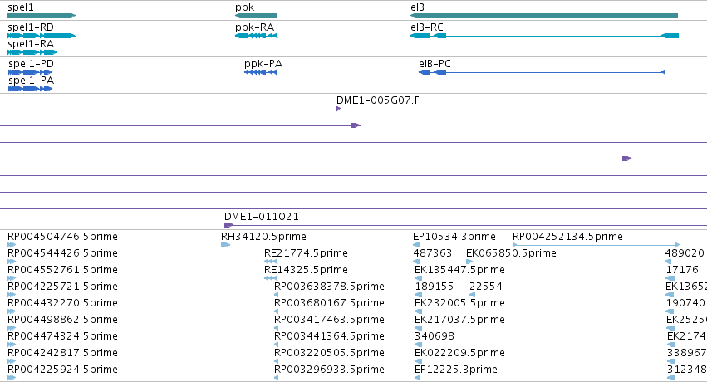Screen dimensions: 707x382
Task: Select the DME1-011021 feature start block
Action: coord(228,225)
